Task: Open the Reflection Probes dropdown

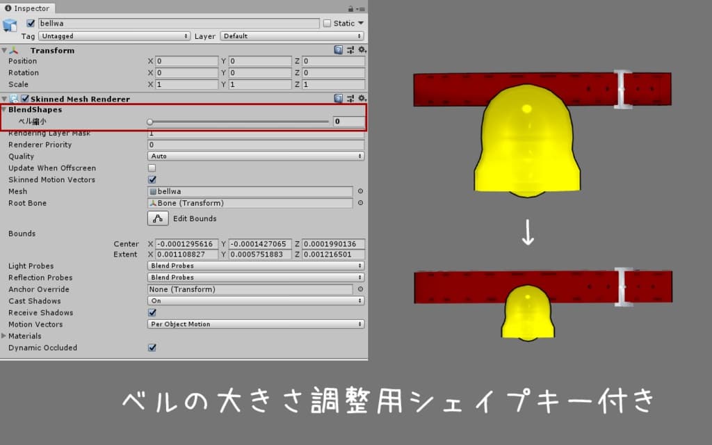Action: point(256,277)
